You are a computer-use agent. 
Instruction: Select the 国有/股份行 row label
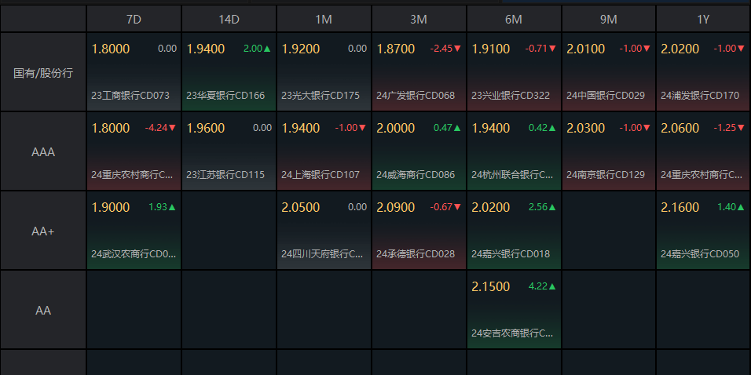tap(43, 72)
